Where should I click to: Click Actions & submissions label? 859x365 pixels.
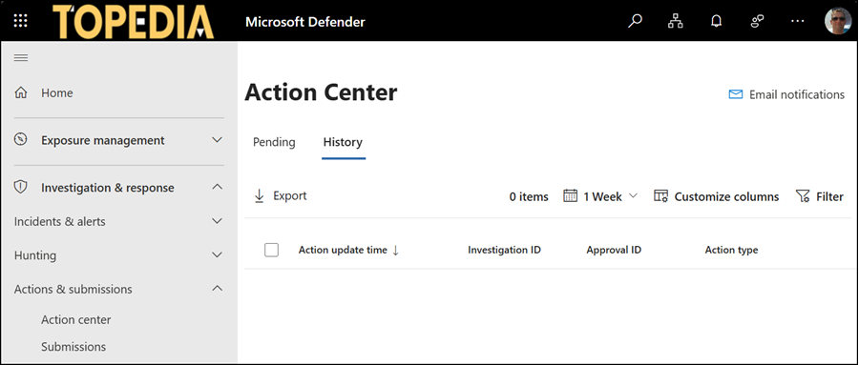73,289
